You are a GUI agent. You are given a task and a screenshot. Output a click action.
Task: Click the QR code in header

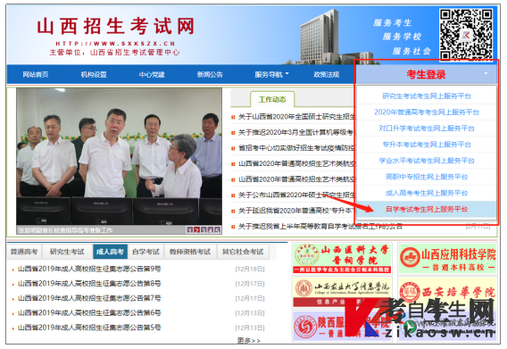(x=467, y=34)
